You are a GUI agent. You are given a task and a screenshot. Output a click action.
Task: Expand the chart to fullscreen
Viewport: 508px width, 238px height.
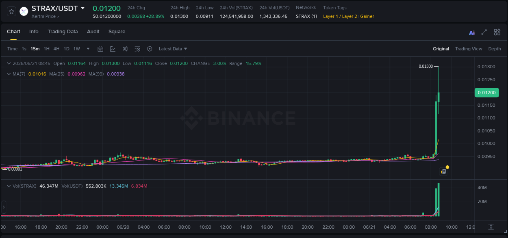point(484,32)
